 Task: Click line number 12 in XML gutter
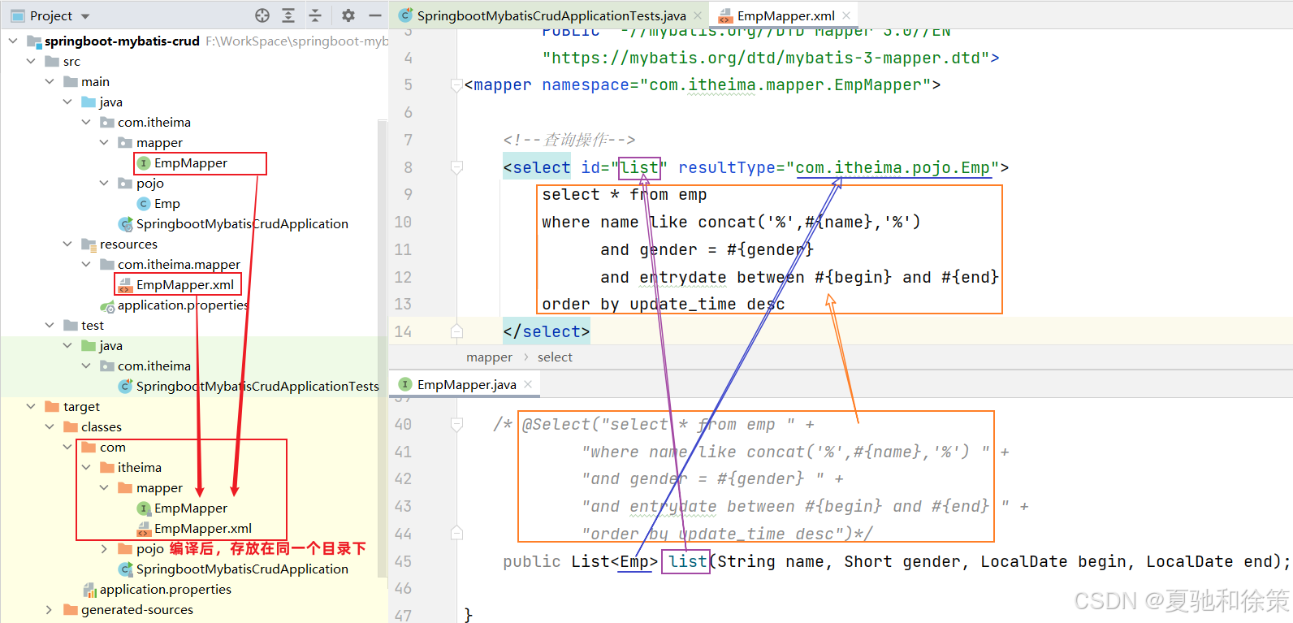pyautogui.click(x=403, y=277)
